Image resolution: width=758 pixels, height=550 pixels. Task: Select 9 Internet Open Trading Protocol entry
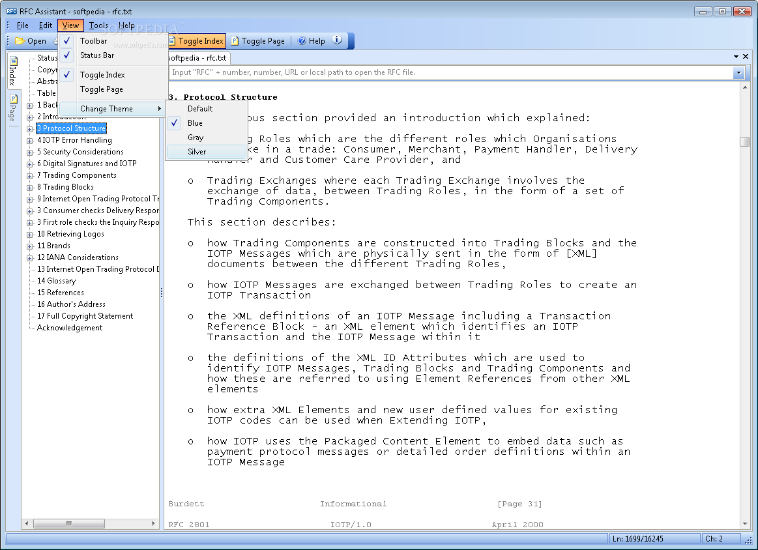[98, 199]
